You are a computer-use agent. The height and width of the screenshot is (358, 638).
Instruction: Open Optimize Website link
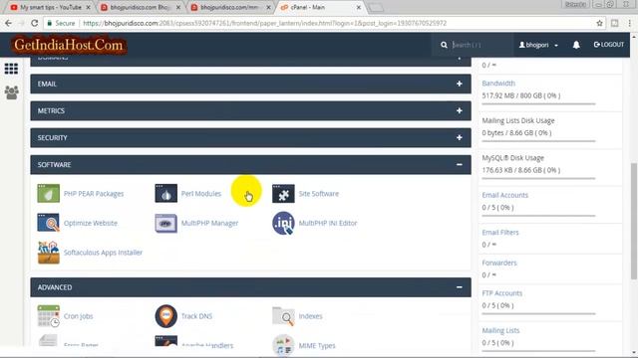click(x=91, y=223)
